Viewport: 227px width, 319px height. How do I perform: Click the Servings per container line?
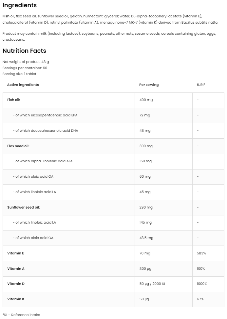[25, 68]
